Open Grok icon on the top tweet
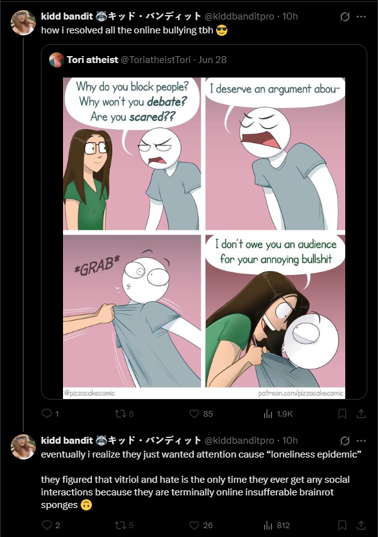Screen dimensions: 378x537 (345, 16)
